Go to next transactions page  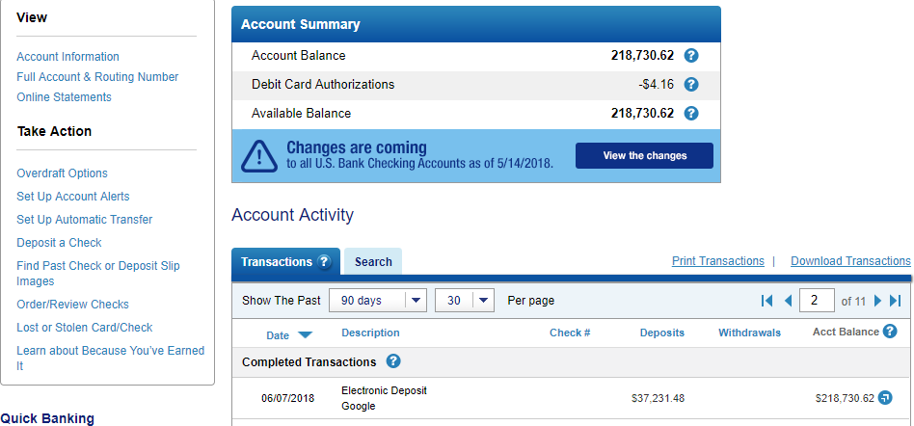point(878,301)
